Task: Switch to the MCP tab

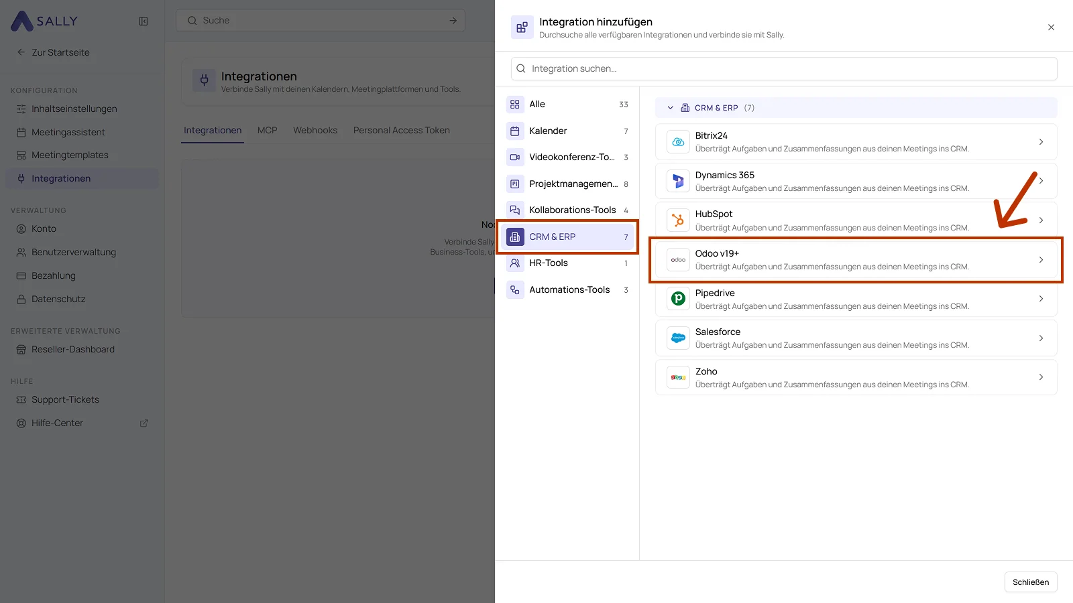Action: tap(267, 131)
